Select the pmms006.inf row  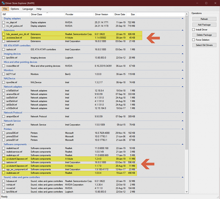tap(69, 133)
